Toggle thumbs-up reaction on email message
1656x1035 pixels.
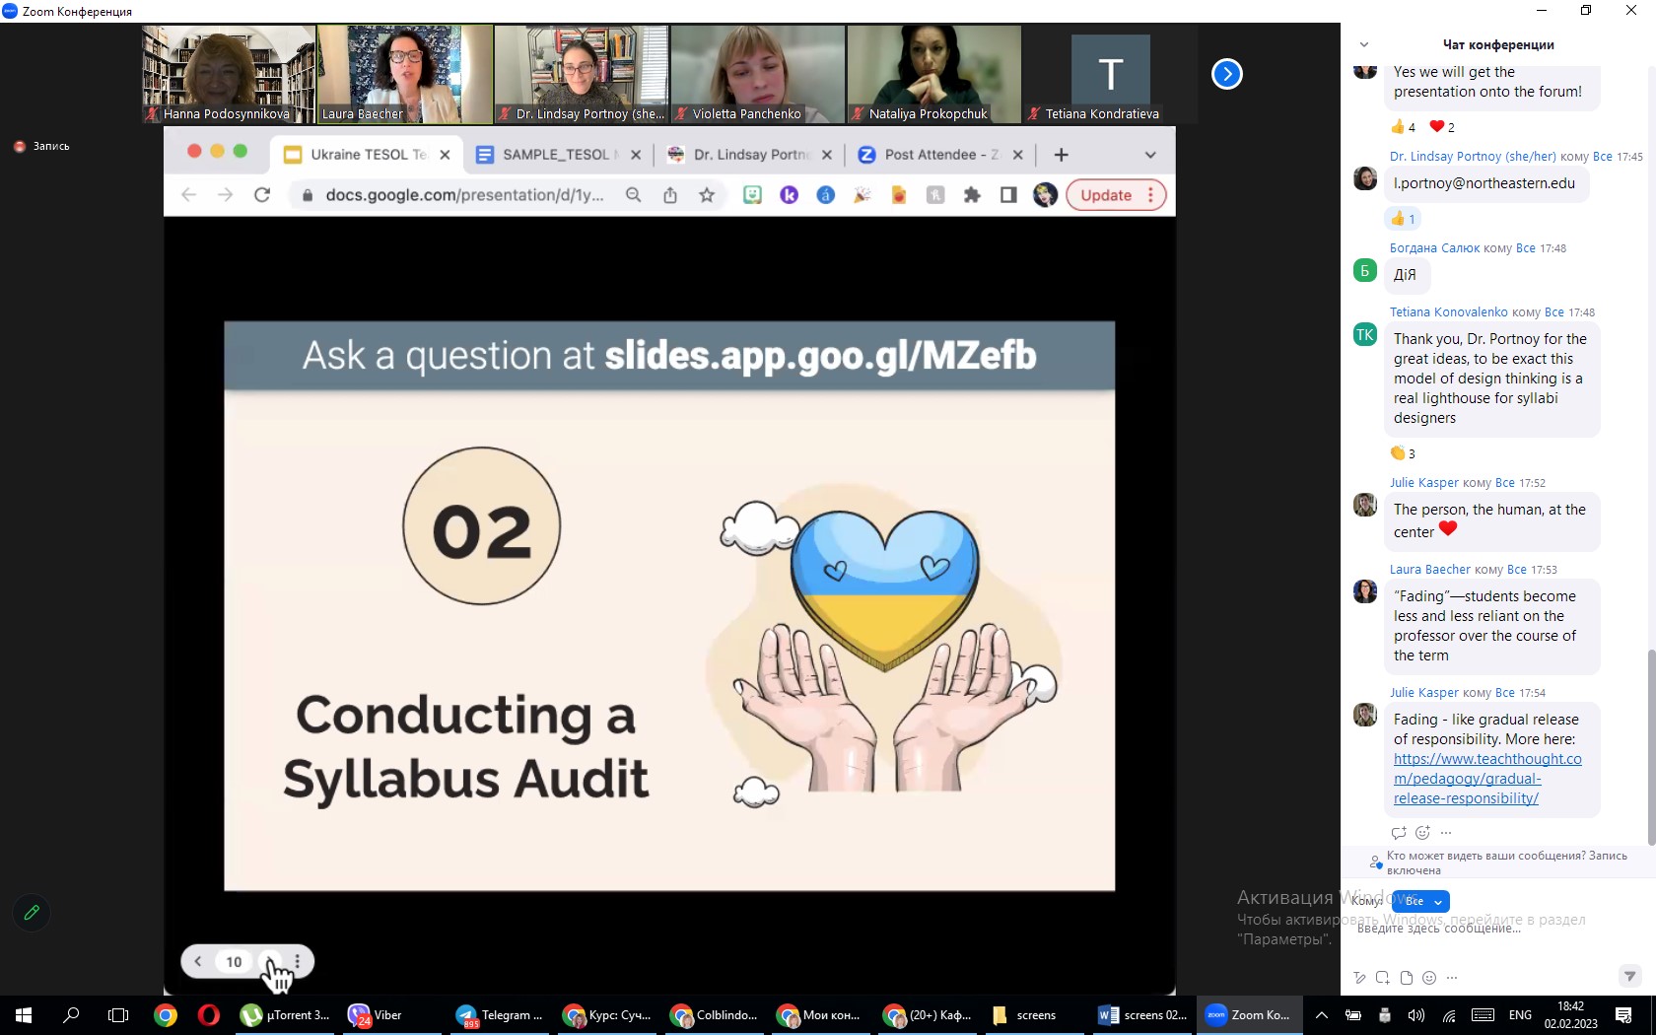click(x=1403, y=219)
